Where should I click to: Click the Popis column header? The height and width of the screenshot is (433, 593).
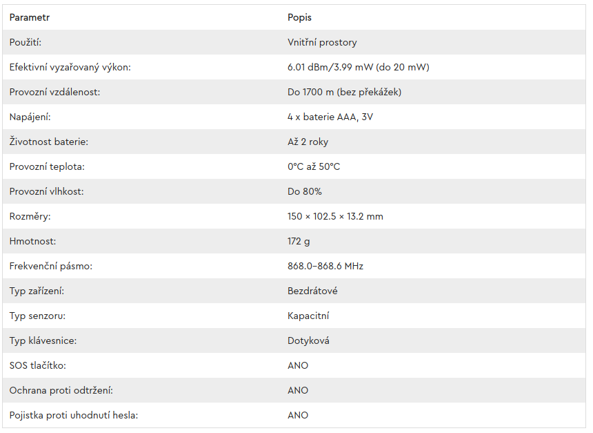pos(299,17)
